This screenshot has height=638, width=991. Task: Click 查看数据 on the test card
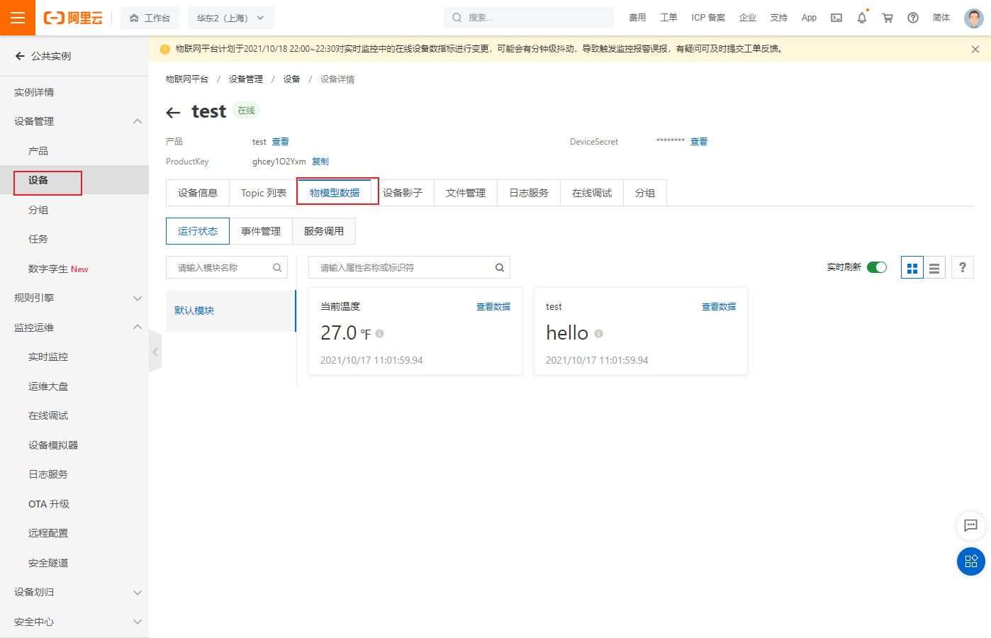click(x=719, y=307)
